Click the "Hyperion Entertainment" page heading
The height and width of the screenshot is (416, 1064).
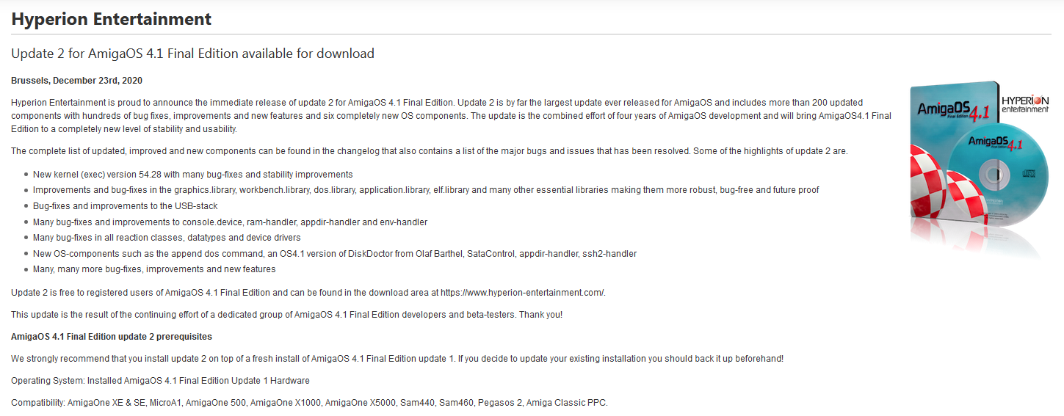point(112,19)
